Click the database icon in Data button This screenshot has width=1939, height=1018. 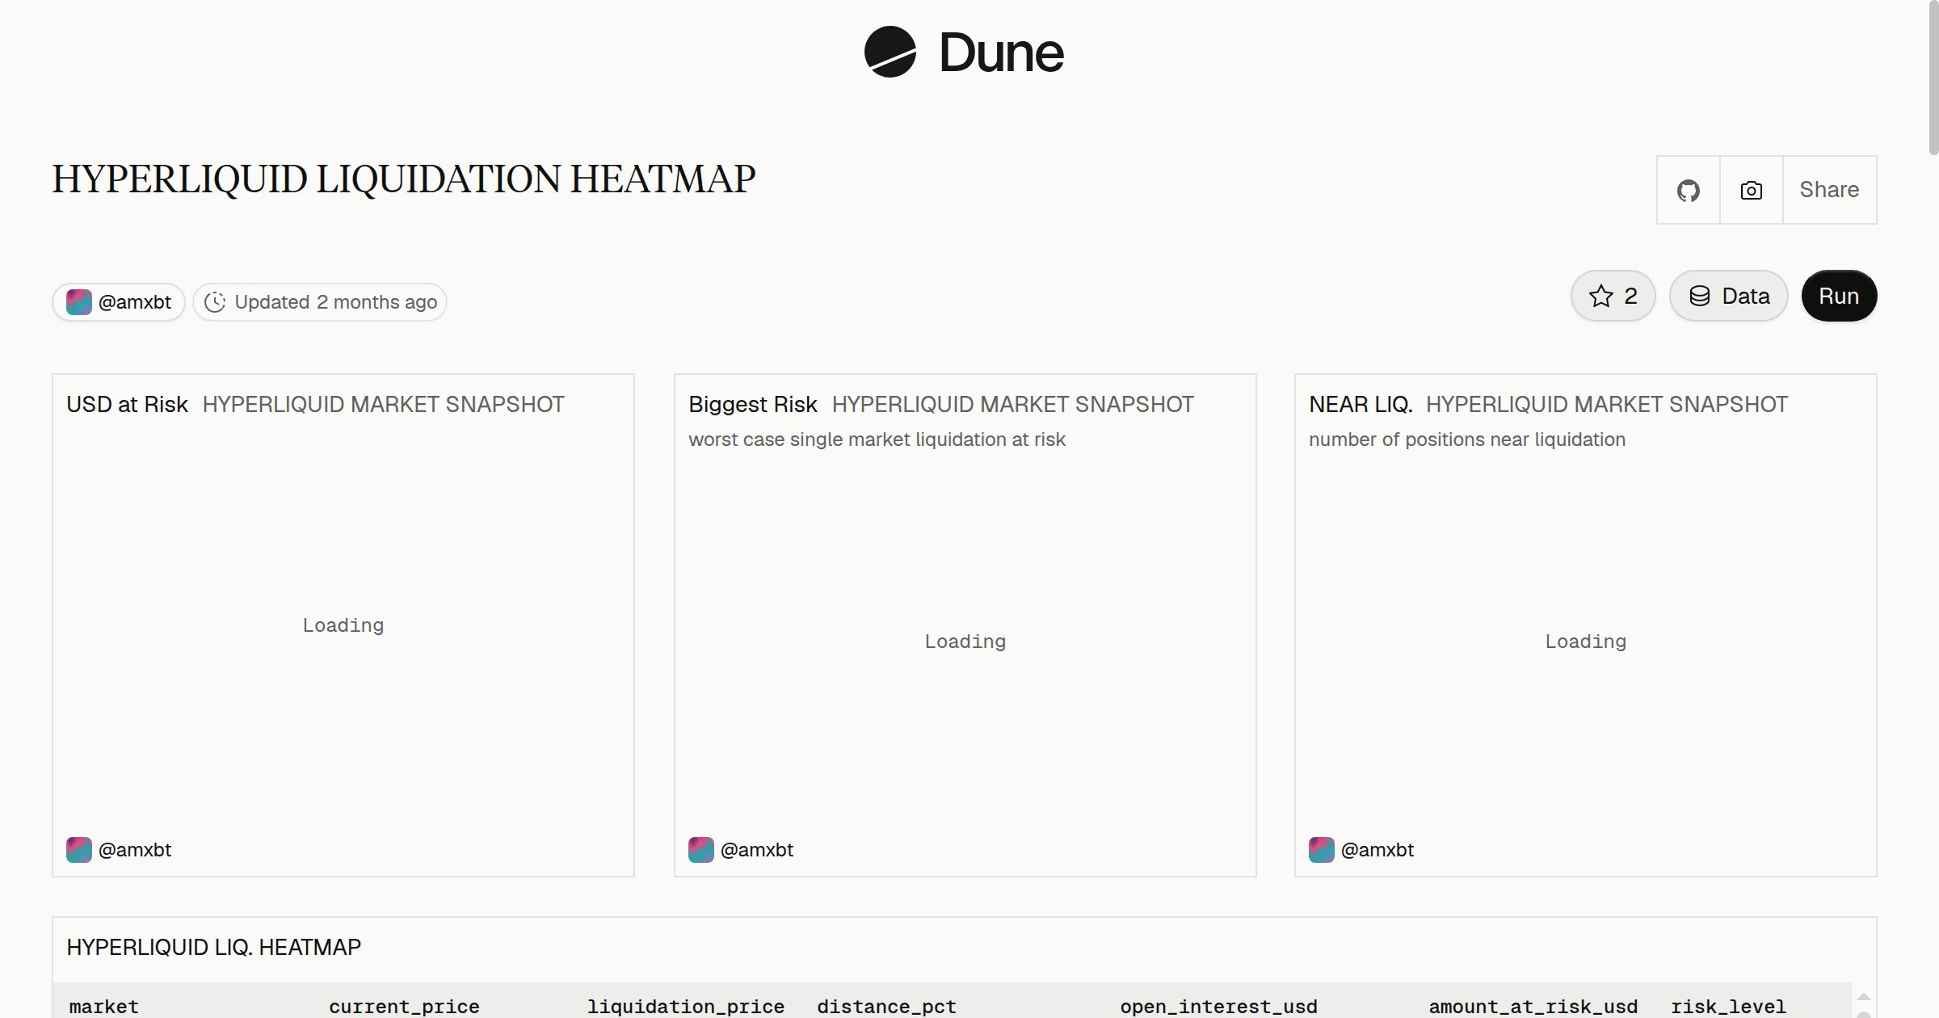click(1700, 296)
